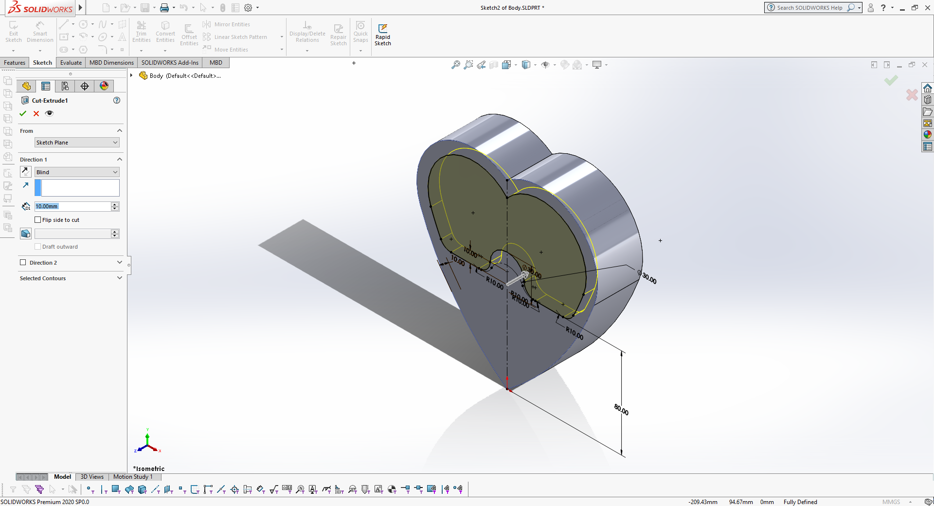Enable Flip side to cut checkbox
The height and width of the screenshot is (506, 934).
click(38, 220)
